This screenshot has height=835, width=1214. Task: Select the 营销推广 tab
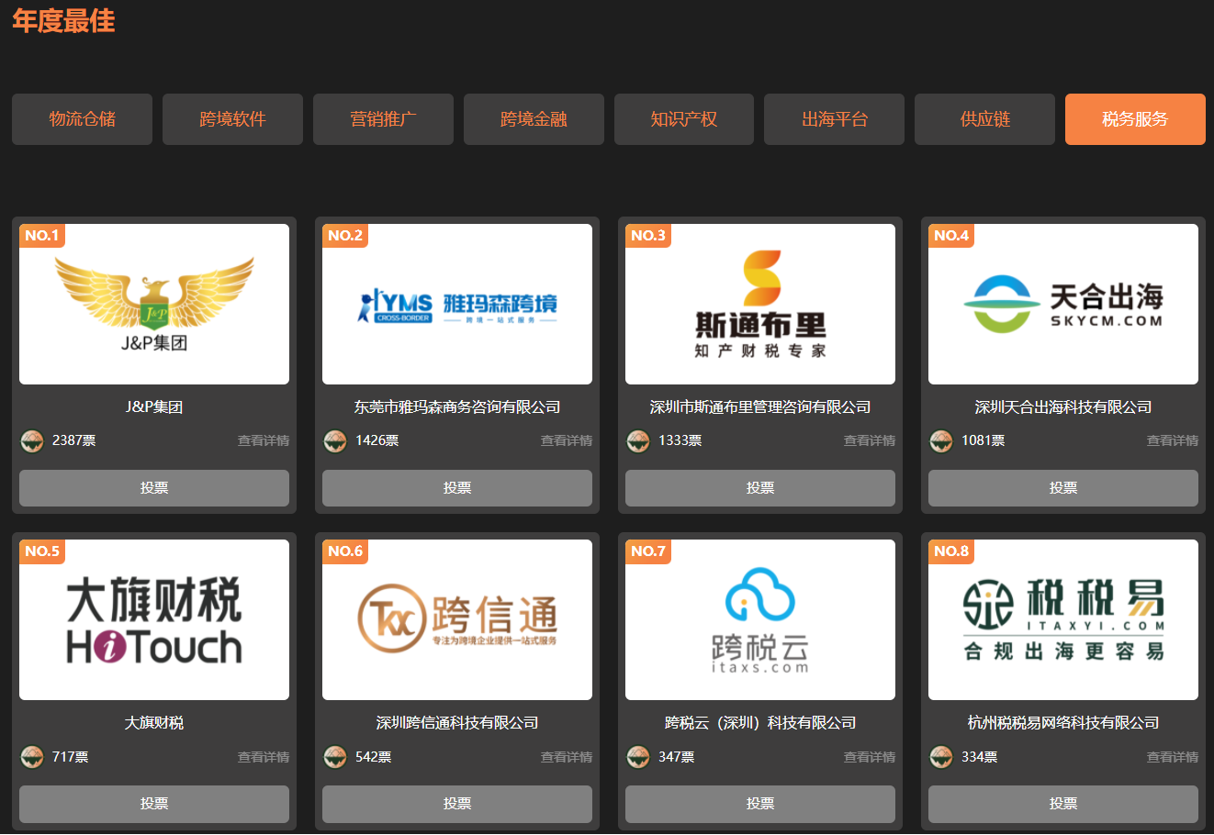(383, 119)
